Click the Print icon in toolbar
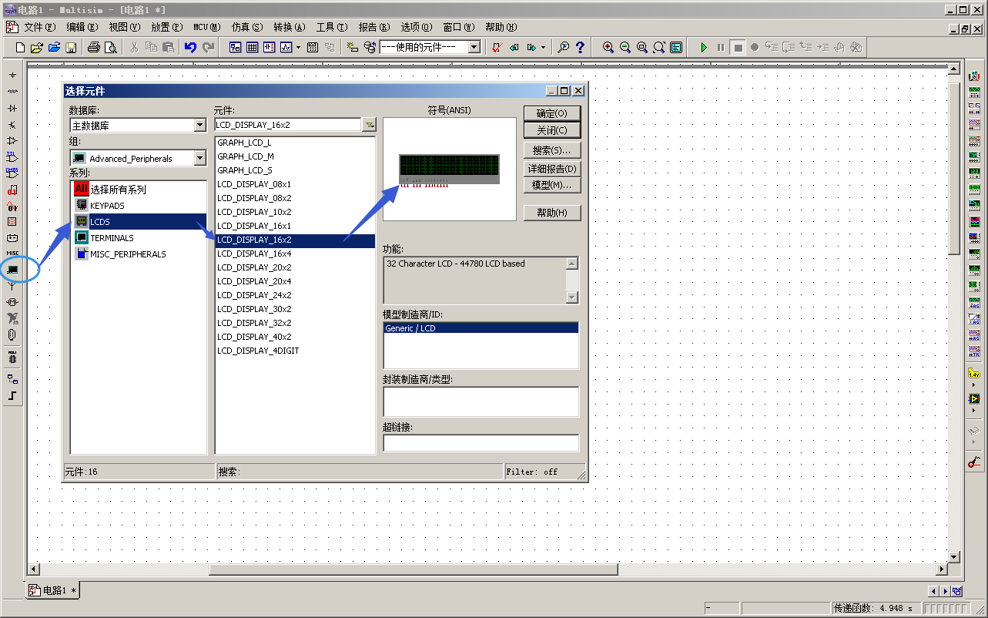This screenshot has height=618, width=988. click(x=94, y=47)
